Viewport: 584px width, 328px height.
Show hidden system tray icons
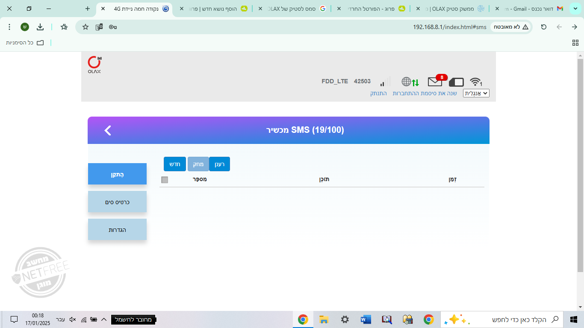click(103, 319)
